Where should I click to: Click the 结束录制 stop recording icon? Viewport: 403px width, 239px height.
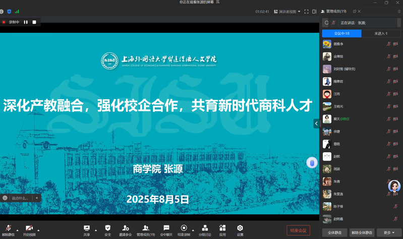[x=184, y=228]
